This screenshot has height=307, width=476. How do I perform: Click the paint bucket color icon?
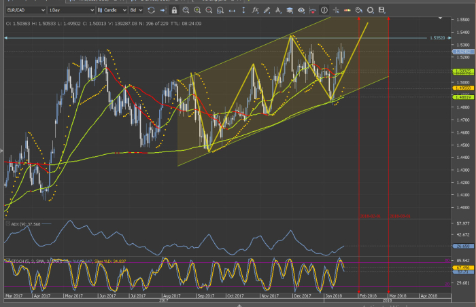(x=358, y=10)
